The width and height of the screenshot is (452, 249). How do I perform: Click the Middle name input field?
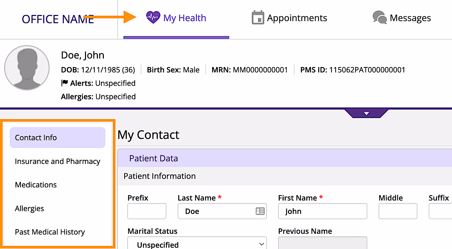(x=398, y=211)
